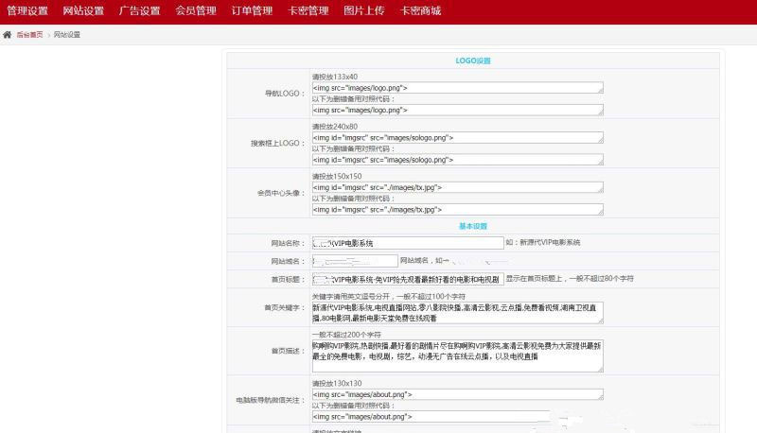
Task: Navigate to 卡密商城 in the top menu
Action: click(x=420, y=11)
